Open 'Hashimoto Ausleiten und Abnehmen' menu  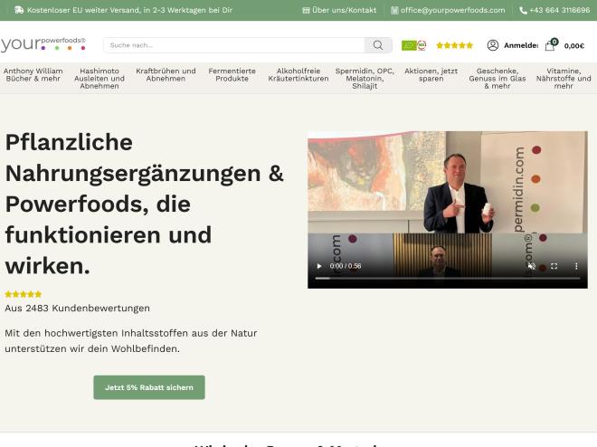click(x=99, y=79)
